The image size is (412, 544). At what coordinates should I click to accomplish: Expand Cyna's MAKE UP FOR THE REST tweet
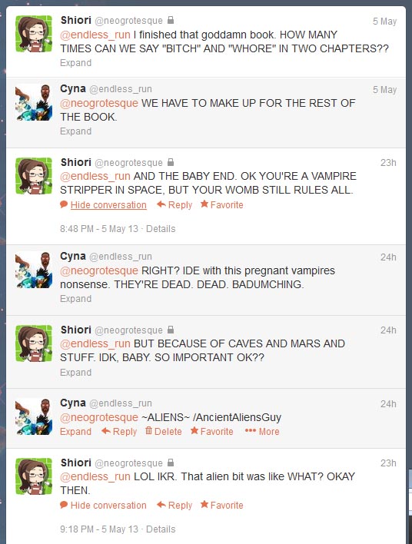point(75,131)
